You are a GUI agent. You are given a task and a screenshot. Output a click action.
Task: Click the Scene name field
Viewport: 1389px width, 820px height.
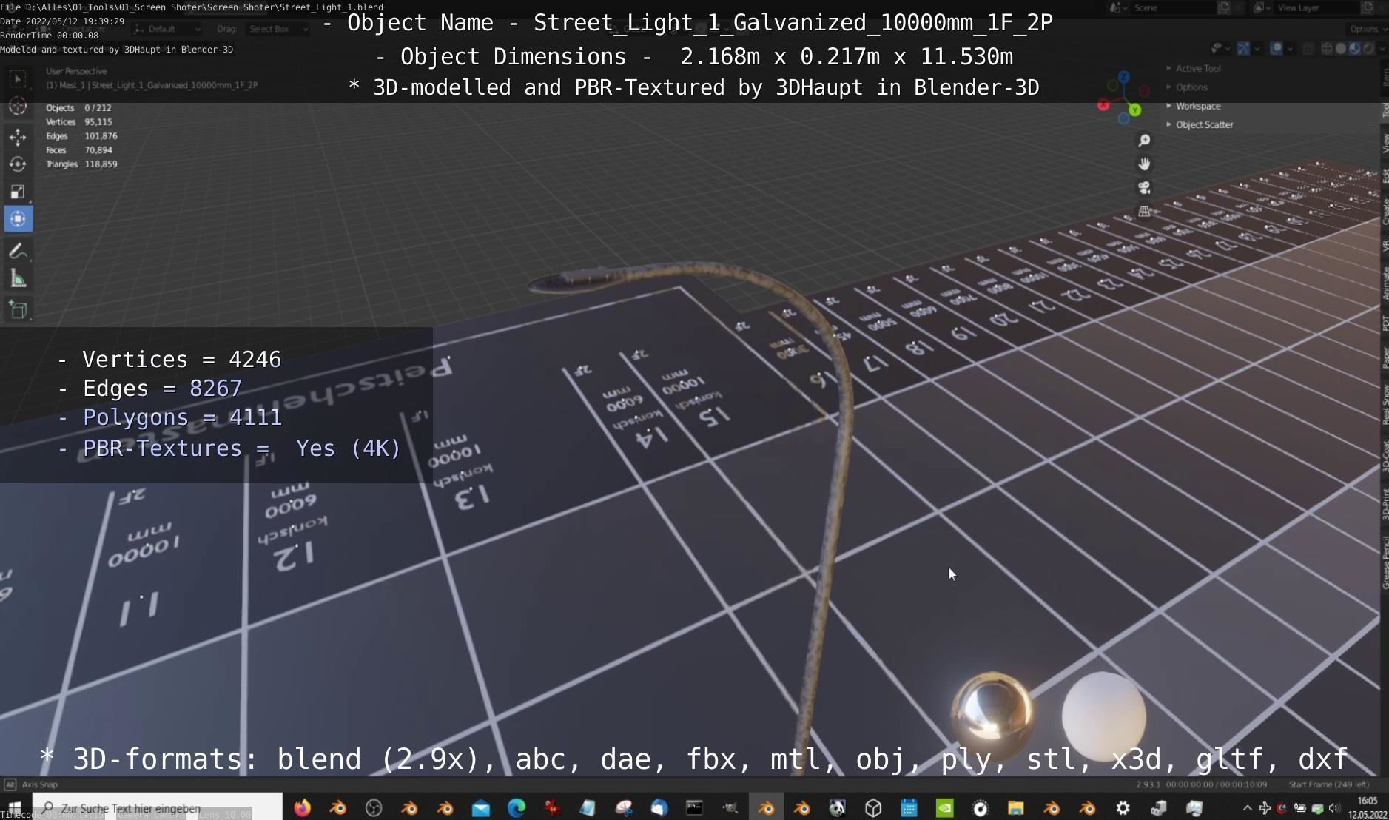pyautogui.click(x=1173, y=7)
